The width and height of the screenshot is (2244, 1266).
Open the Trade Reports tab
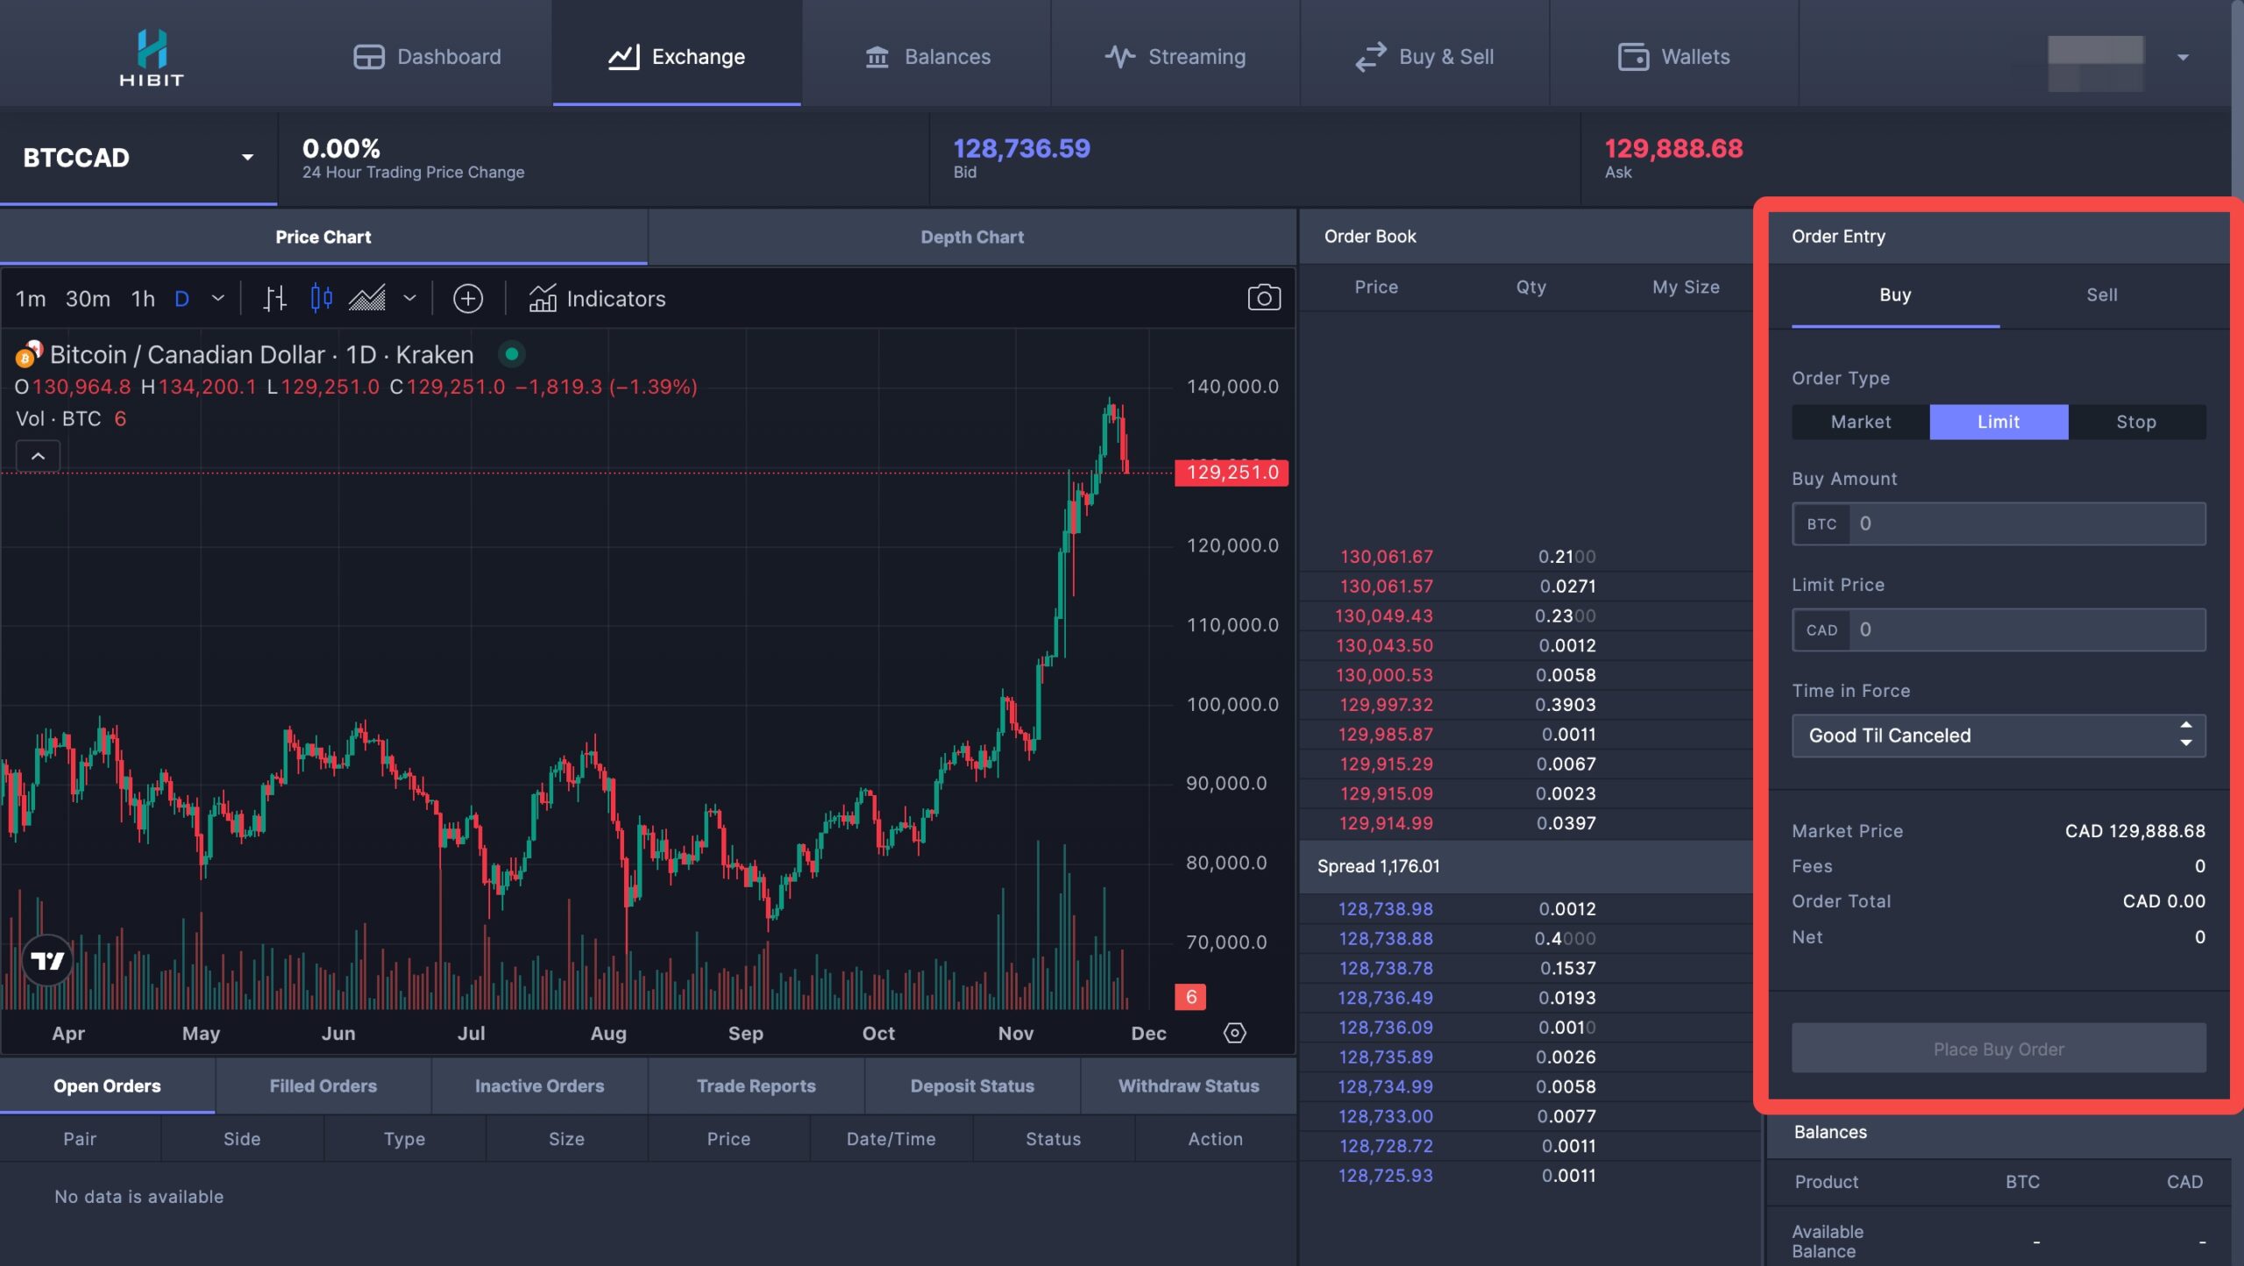click(x=756, y=1086)
